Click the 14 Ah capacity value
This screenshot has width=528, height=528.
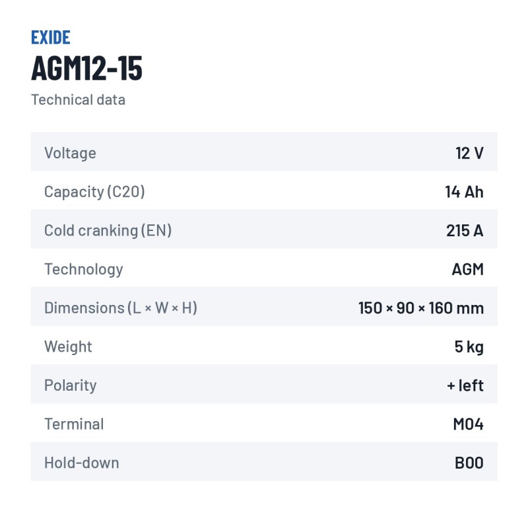(465, 192)
